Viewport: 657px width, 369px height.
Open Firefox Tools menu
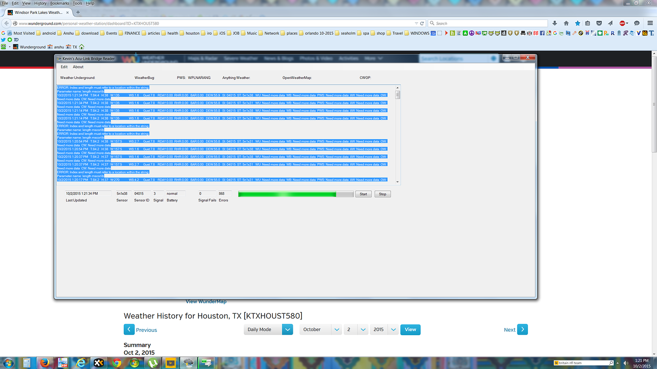(78, 3)
